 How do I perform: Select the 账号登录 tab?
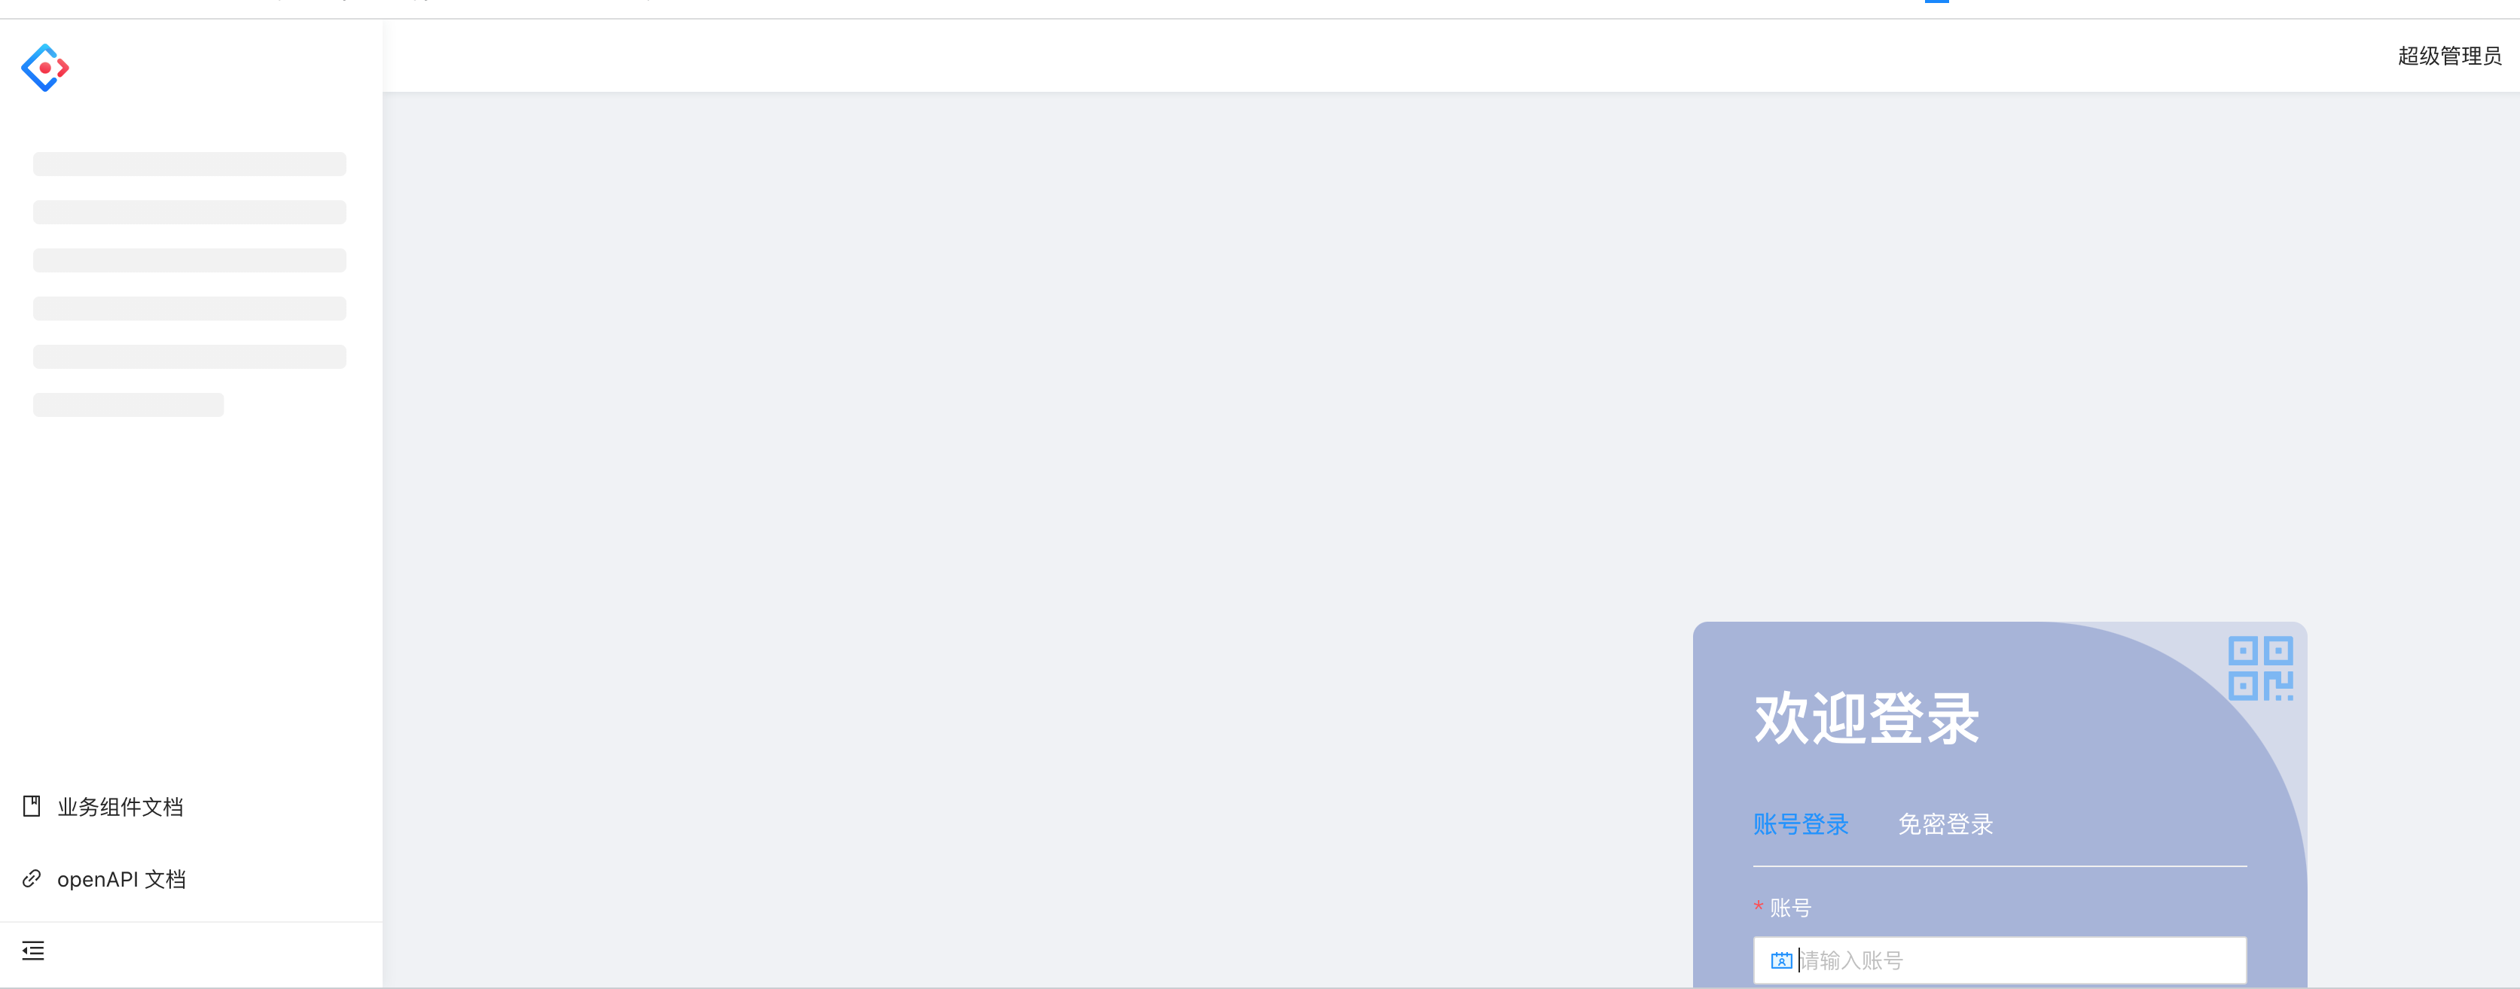pyautogui.click(x=1800, y=824)
